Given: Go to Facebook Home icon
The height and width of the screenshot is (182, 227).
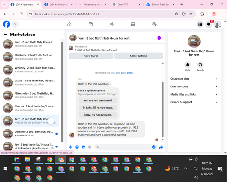Looking at the screenshot, I should tap(69, 24).
